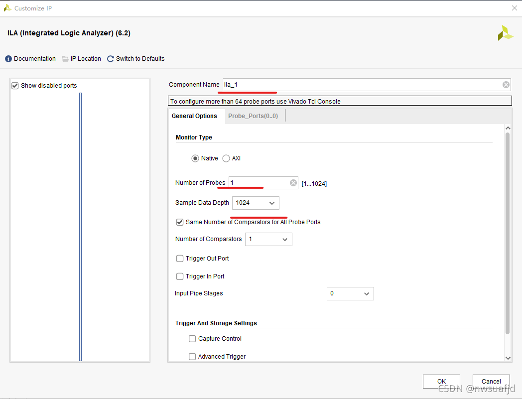
Task: Open the Documentation link
Action: (x=35, y=59)
